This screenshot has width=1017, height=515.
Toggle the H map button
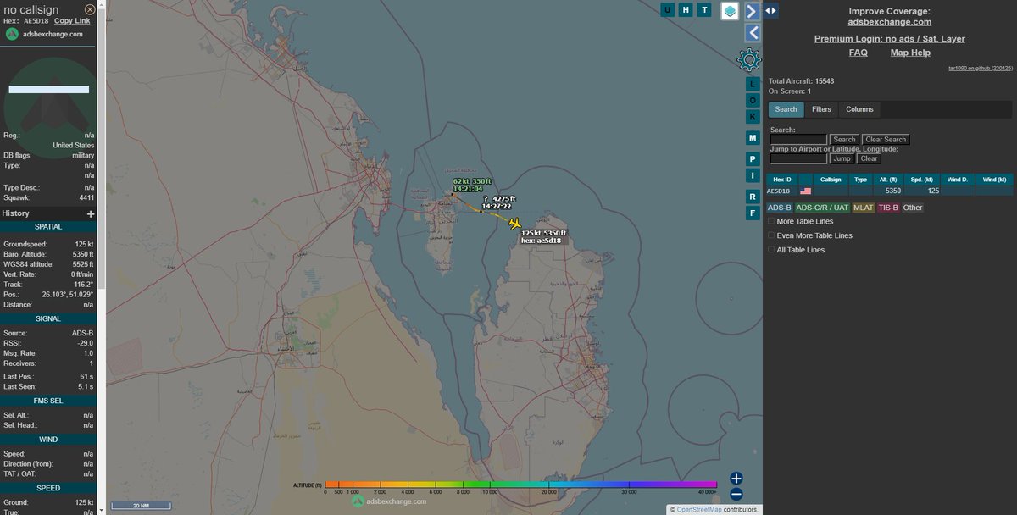[x=686, y=9]
